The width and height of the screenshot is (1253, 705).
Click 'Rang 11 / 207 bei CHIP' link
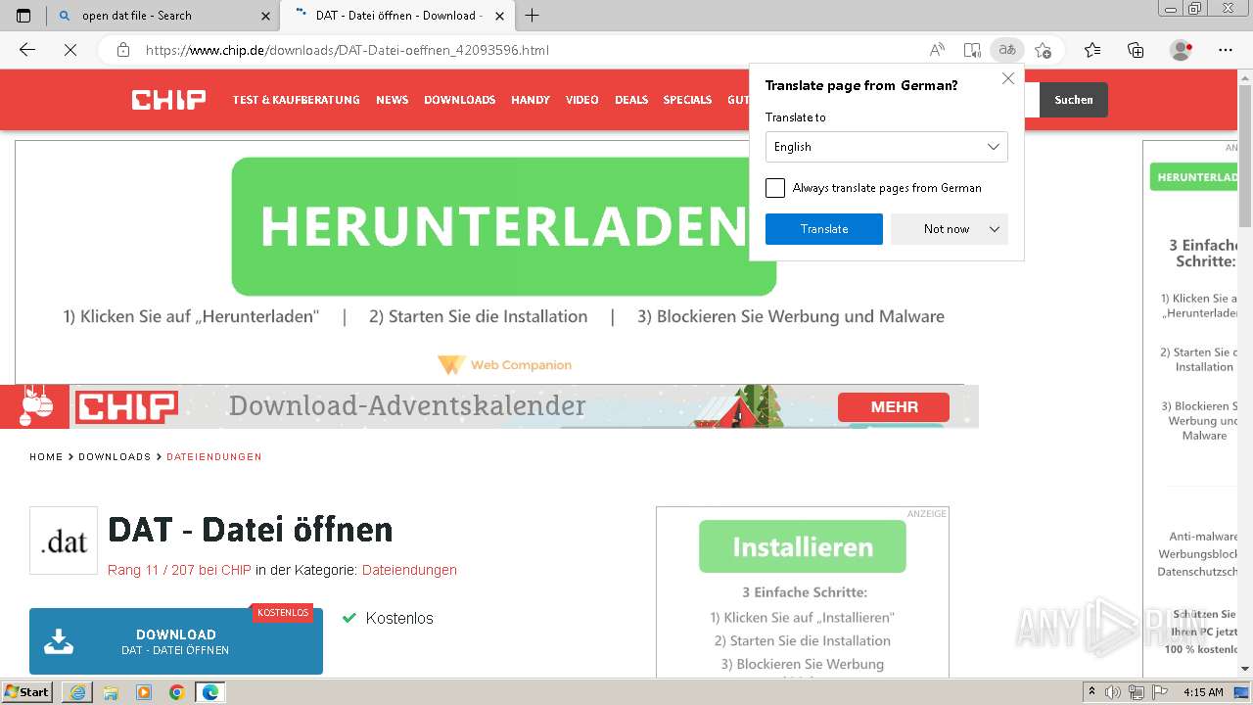pos(179,570)
